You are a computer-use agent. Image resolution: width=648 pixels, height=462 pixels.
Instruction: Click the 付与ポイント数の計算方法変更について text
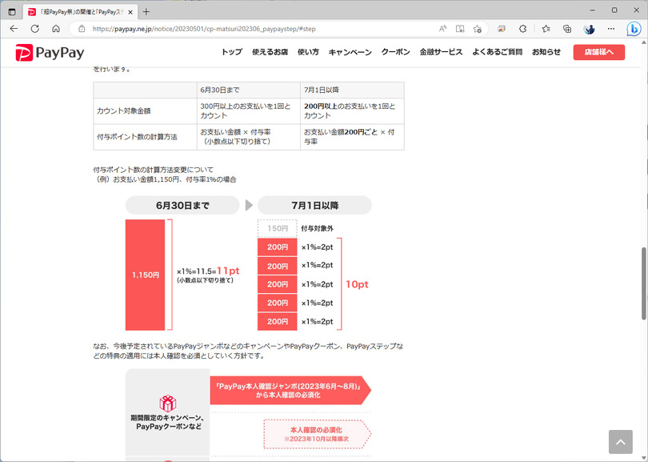(x=154, y=170)
